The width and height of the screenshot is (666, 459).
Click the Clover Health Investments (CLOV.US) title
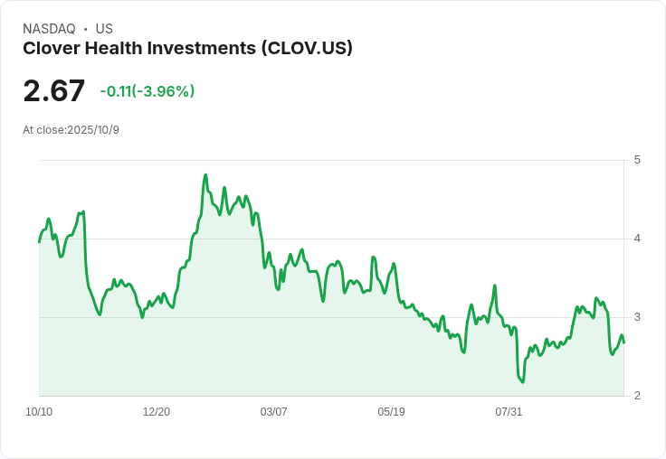pos(187,49)
